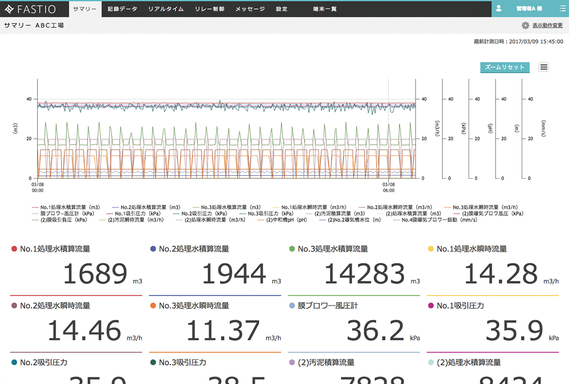Click the 03/08 06:00 chart marker line
Image resolution: width=569 pixels, height=384 pixels.
tap(388, 128)
